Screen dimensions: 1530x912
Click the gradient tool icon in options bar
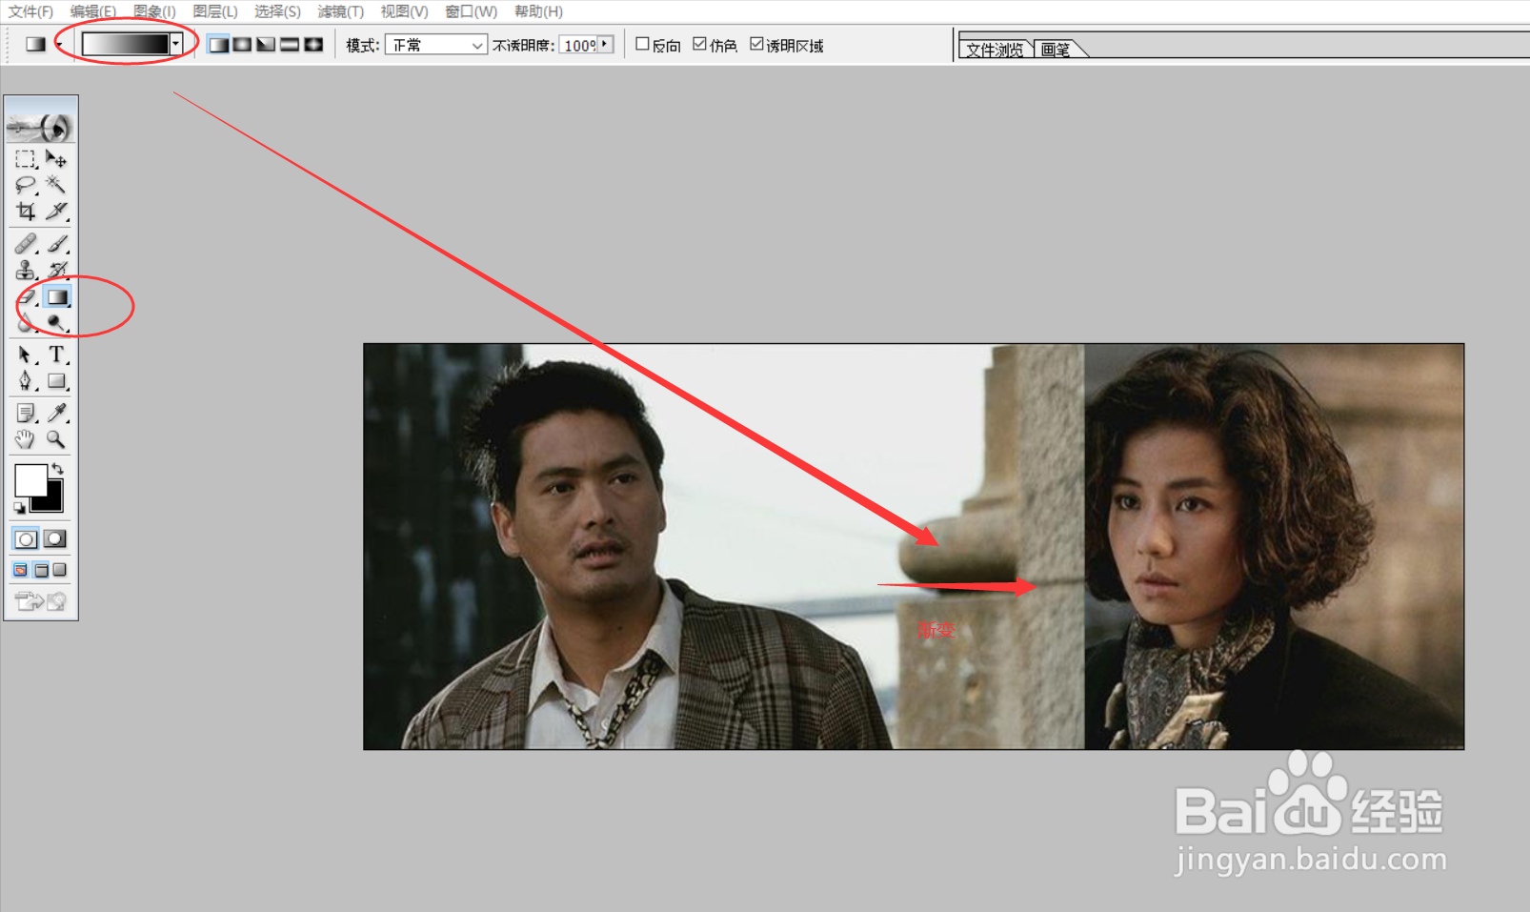36,45
